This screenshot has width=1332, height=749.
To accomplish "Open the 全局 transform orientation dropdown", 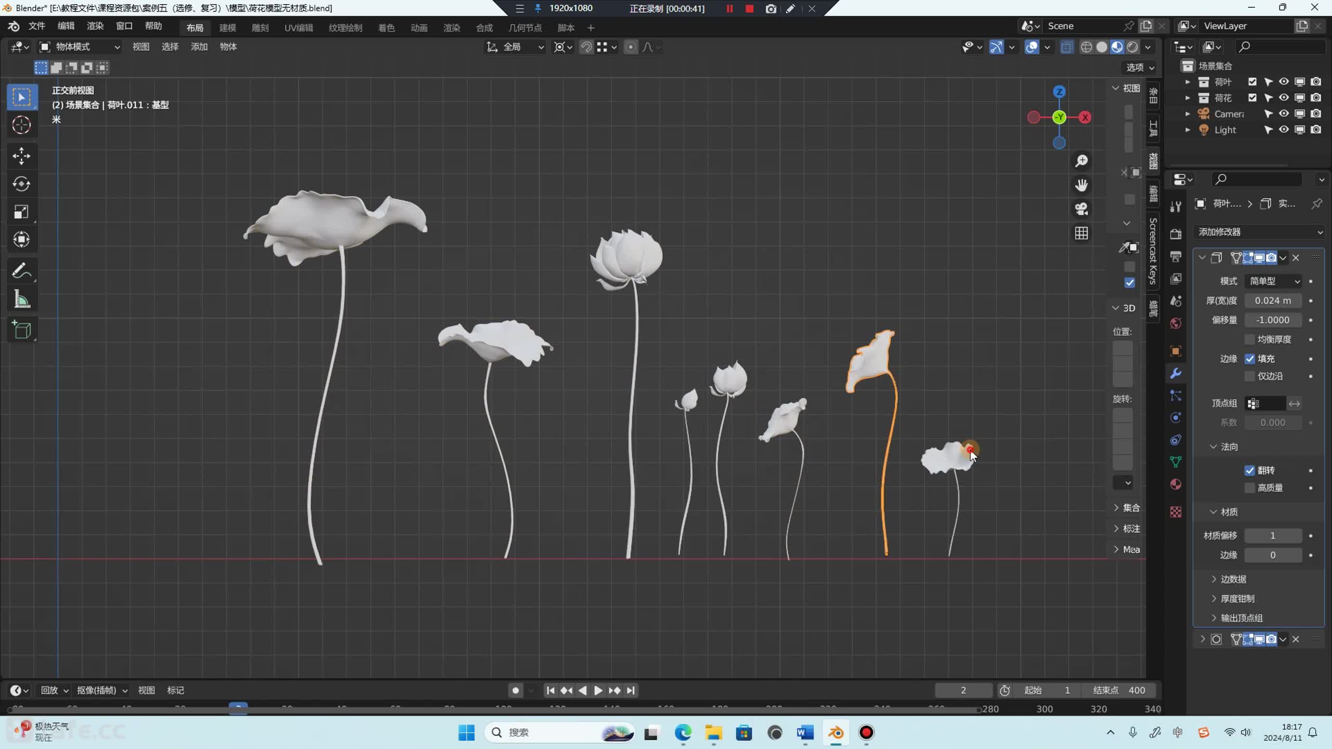I will pyautogui.click(x=515, y=47).
